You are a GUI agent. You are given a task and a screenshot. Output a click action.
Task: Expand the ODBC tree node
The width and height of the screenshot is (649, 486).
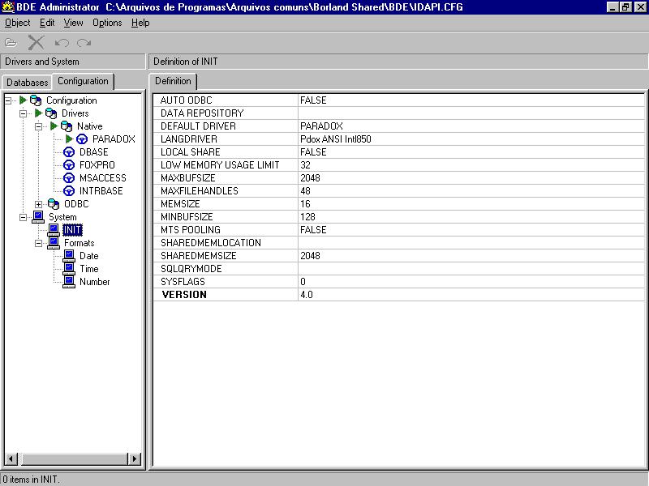click(x=38, y=204)
